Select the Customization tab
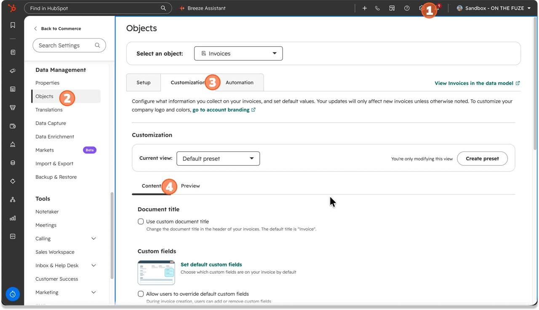The height and width of the screenshot is (310, 539). pyautogui.click(x=188, y=82)
